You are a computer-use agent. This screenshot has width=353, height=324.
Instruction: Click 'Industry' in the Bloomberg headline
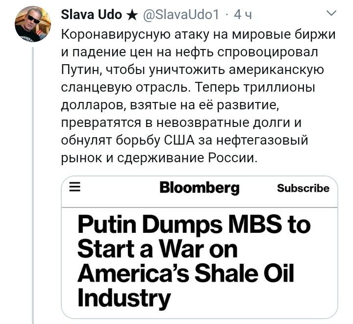click(x=124, y=297)
